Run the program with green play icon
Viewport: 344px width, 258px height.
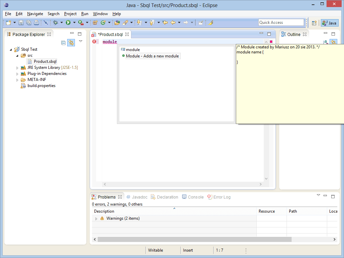click(x=68, y=23)
